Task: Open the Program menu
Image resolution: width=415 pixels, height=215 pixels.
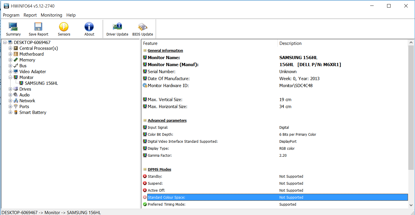Action: pyautogui.click(x=11, y=15)
